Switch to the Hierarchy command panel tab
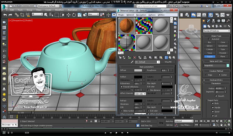 click(213, 21)
